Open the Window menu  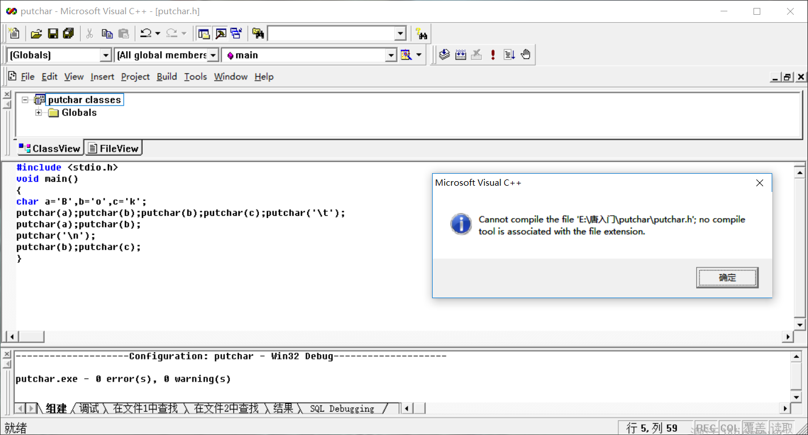click(231, 77)
